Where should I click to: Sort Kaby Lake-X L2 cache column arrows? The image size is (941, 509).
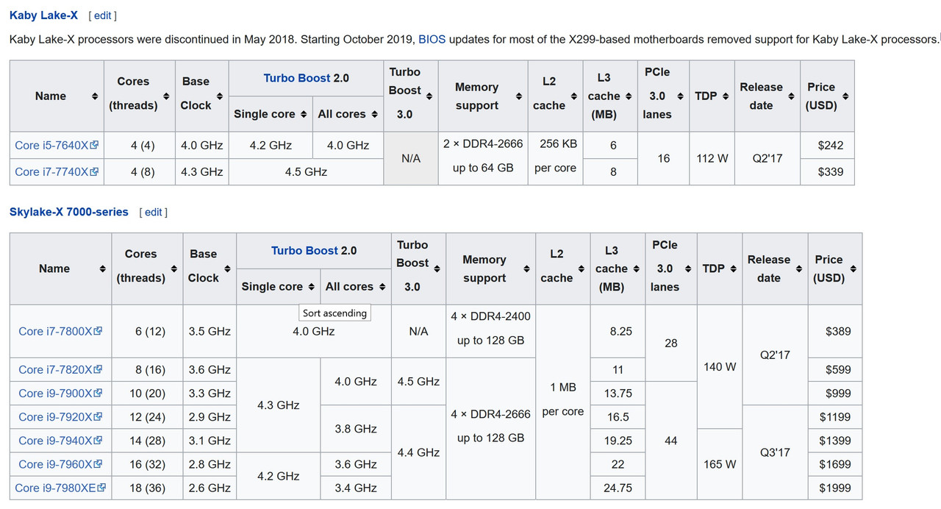[573, 96]
